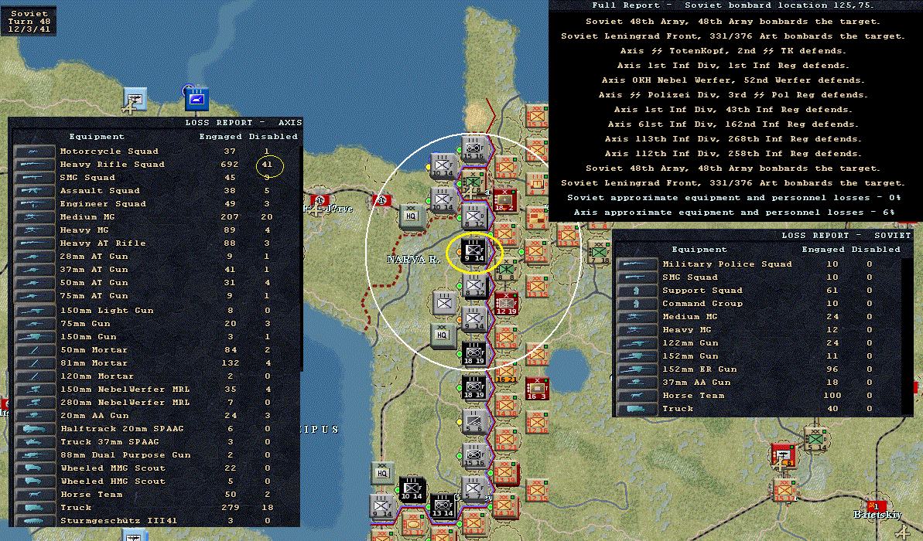This screenshot has height=541, width=923.
Task: Select the dark red Soviet 18-2 unit
Action: click(x=505, y=199)
